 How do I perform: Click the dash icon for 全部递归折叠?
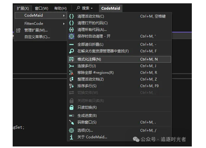[71, 44]
